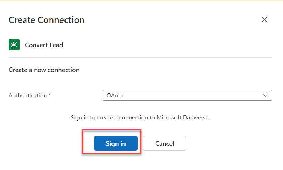Click the divider line below Convert Lead
This screenshot has width=283, height=170.
140,58
